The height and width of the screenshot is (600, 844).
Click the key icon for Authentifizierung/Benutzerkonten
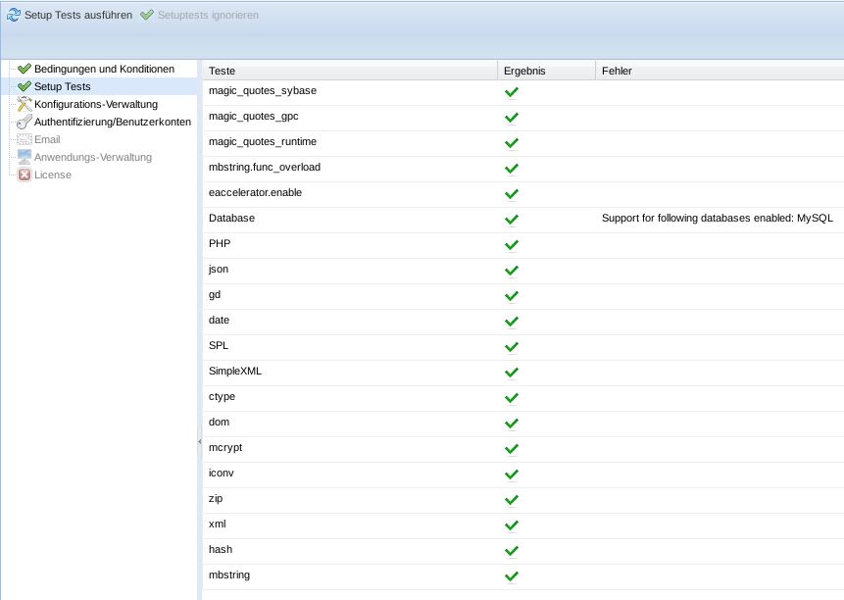25,122
